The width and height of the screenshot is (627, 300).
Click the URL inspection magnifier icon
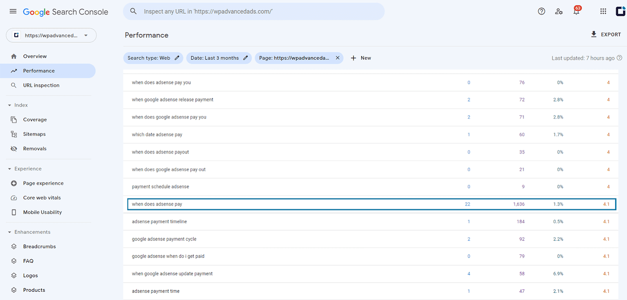[14, 85]
